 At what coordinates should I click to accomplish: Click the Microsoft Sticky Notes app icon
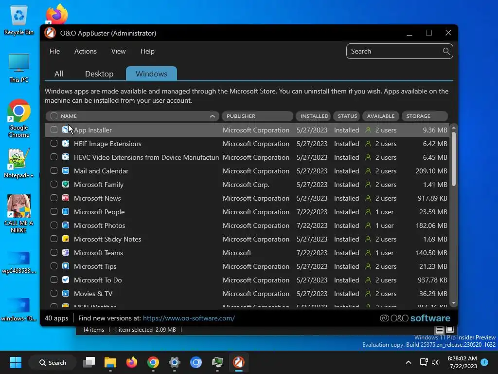click(x=66, y=239)
